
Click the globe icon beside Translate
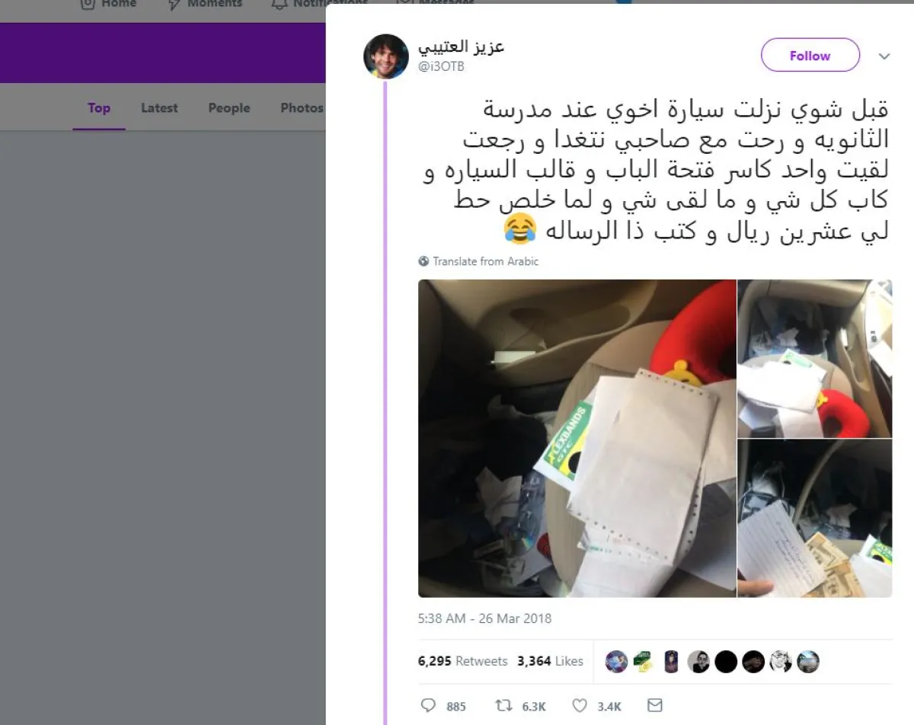(423, 261)
